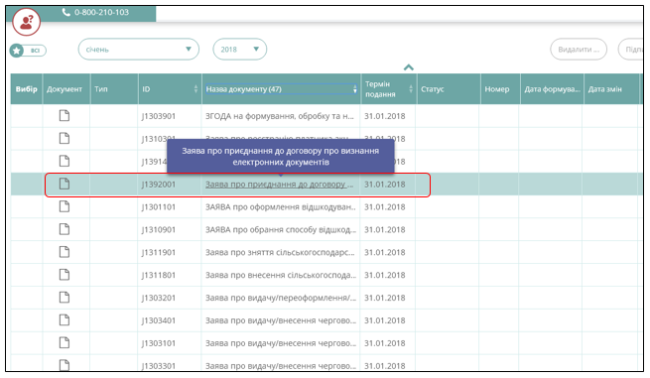The width and height of the screenshot is (650, 378).
Task: Open document icon for J1301101
Action: 65,206
